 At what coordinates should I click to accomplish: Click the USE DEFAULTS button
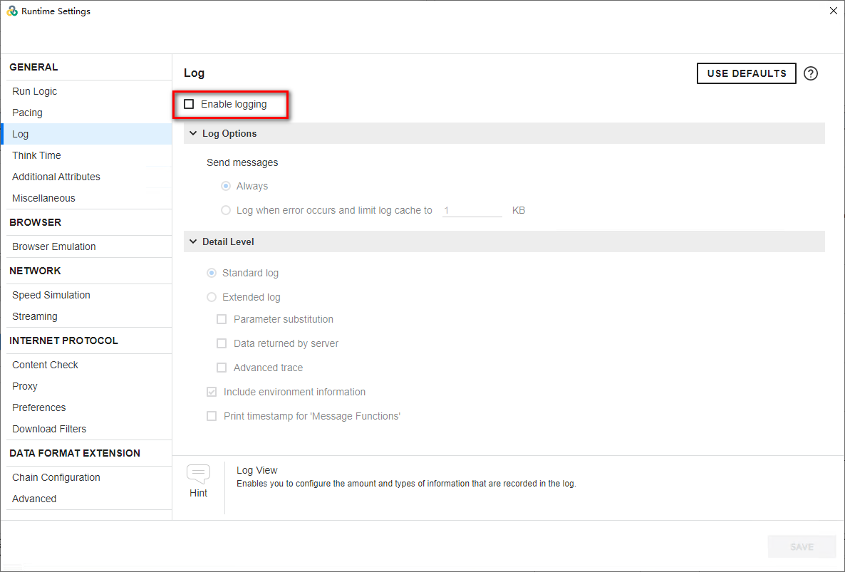(747, 73)
